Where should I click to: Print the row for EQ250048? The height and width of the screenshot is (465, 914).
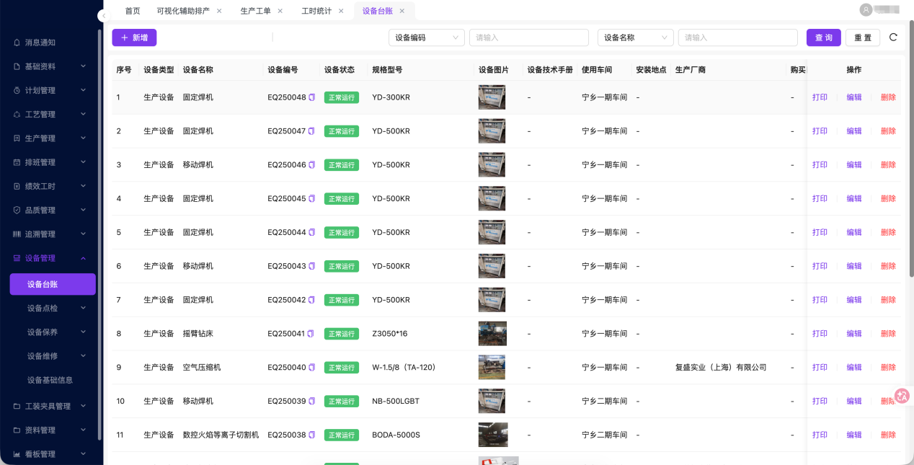(x=820, y=97)
